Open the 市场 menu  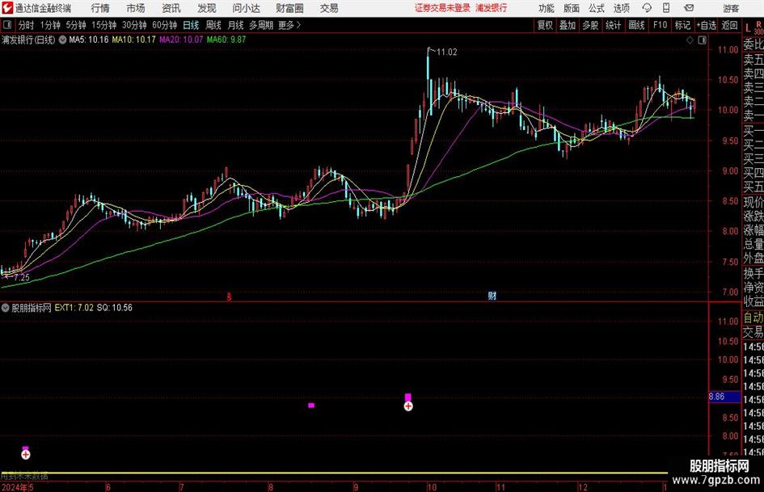point(136,8)
